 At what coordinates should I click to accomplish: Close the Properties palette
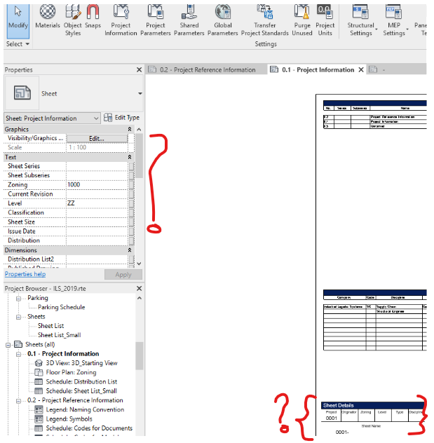tap(139, 70)
